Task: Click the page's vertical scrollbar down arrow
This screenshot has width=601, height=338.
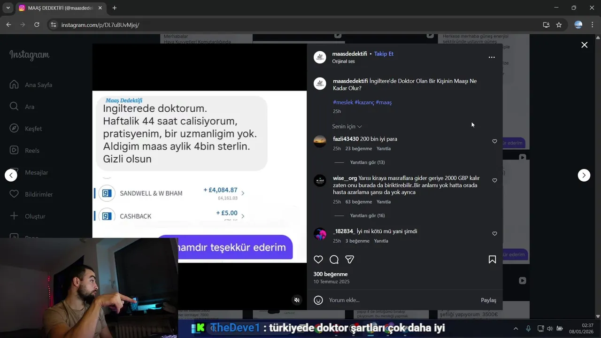Action: point(598,316)
